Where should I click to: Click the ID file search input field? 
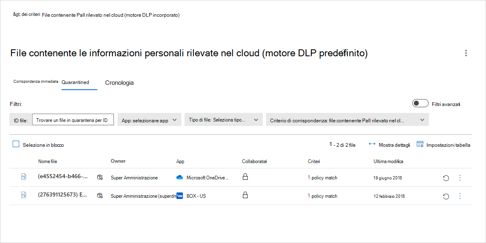click(x=73, y=120)
